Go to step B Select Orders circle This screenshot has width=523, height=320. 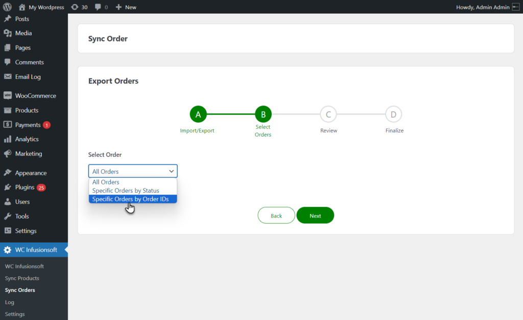[263, 115]
